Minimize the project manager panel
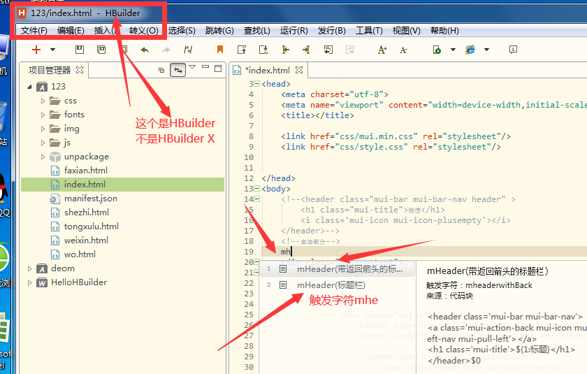 205,67
